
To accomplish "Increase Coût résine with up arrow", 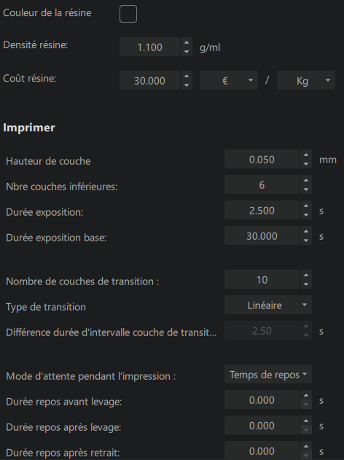I will point(187,76).
